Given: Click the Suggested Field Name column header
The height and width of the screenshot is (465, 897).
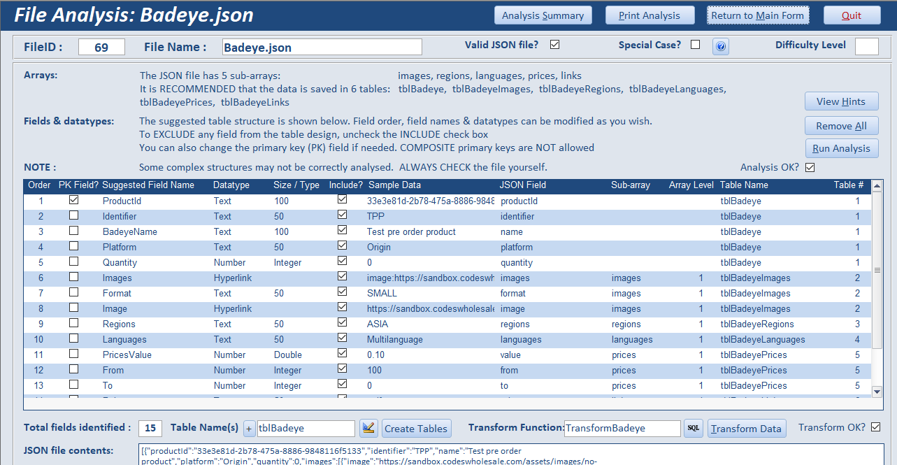Looking at the screenshot, I should (148, 185).
